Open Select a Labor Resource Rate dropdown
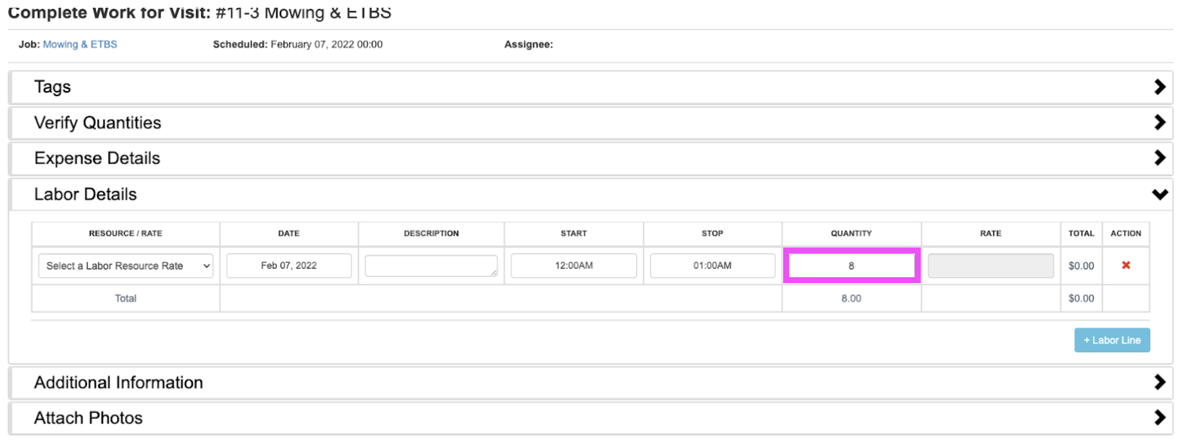1181x443 pixels. point(126,266)
